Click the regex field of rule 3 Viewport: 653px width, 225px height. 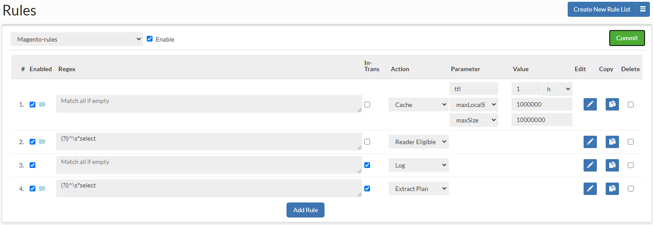[209, 165]
